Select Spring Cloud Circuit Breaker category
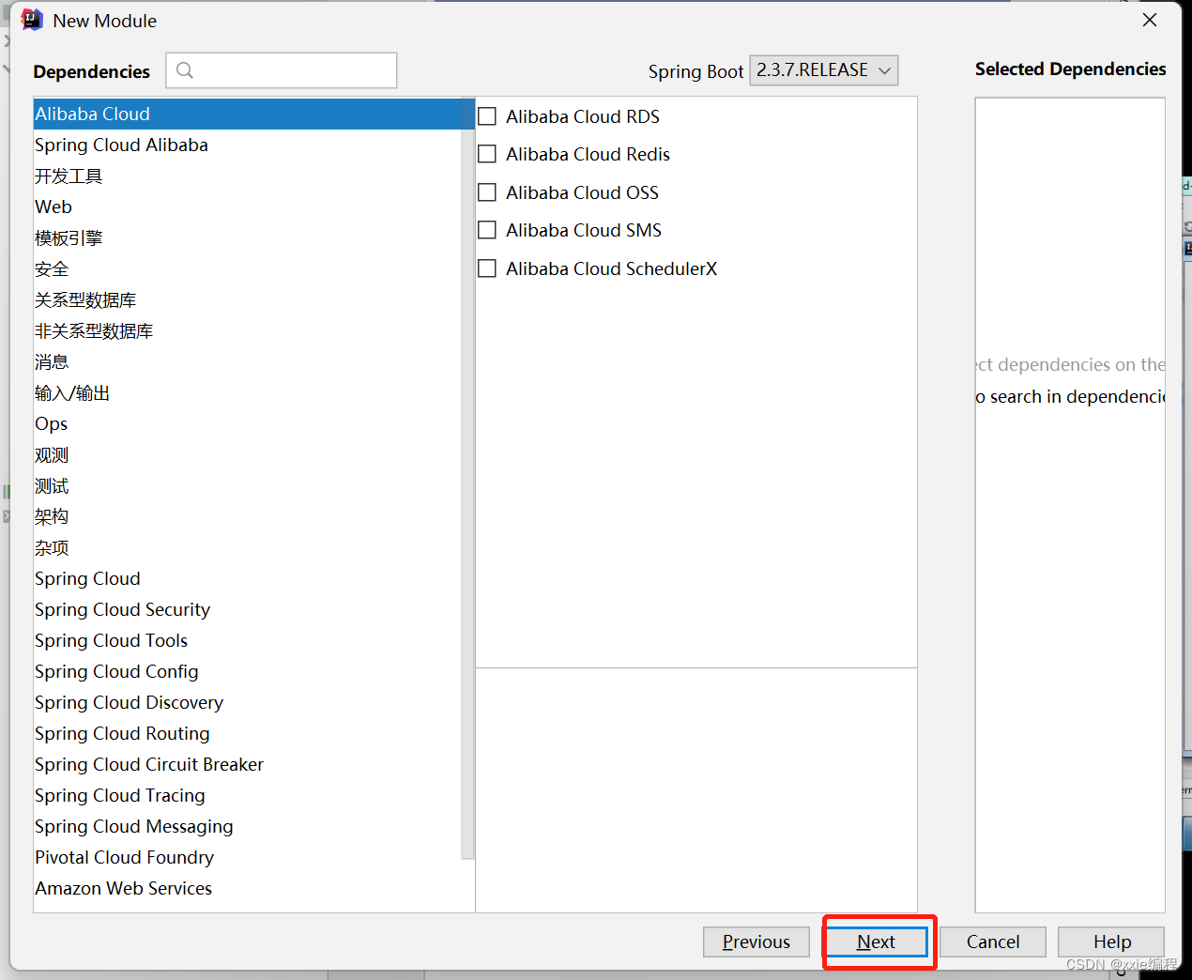This screenshot has width=1192, height=980. pos(248,764)
